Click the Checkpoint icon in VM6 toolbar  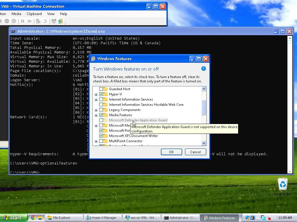coord(38,21)
